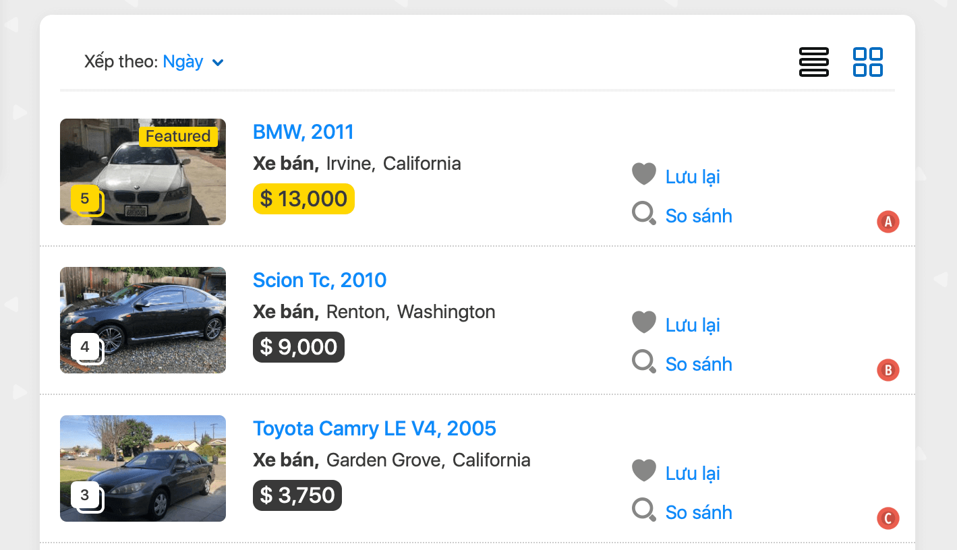This screenshot has width=957, height=550.
Task: Click the heart icon for Toyota Camry
Action: pos(643,470)
